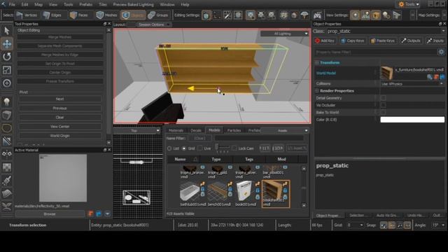Screen dimensions: 448x252
Task: Switch selection mode to Groups
Action: pos(158,15)
